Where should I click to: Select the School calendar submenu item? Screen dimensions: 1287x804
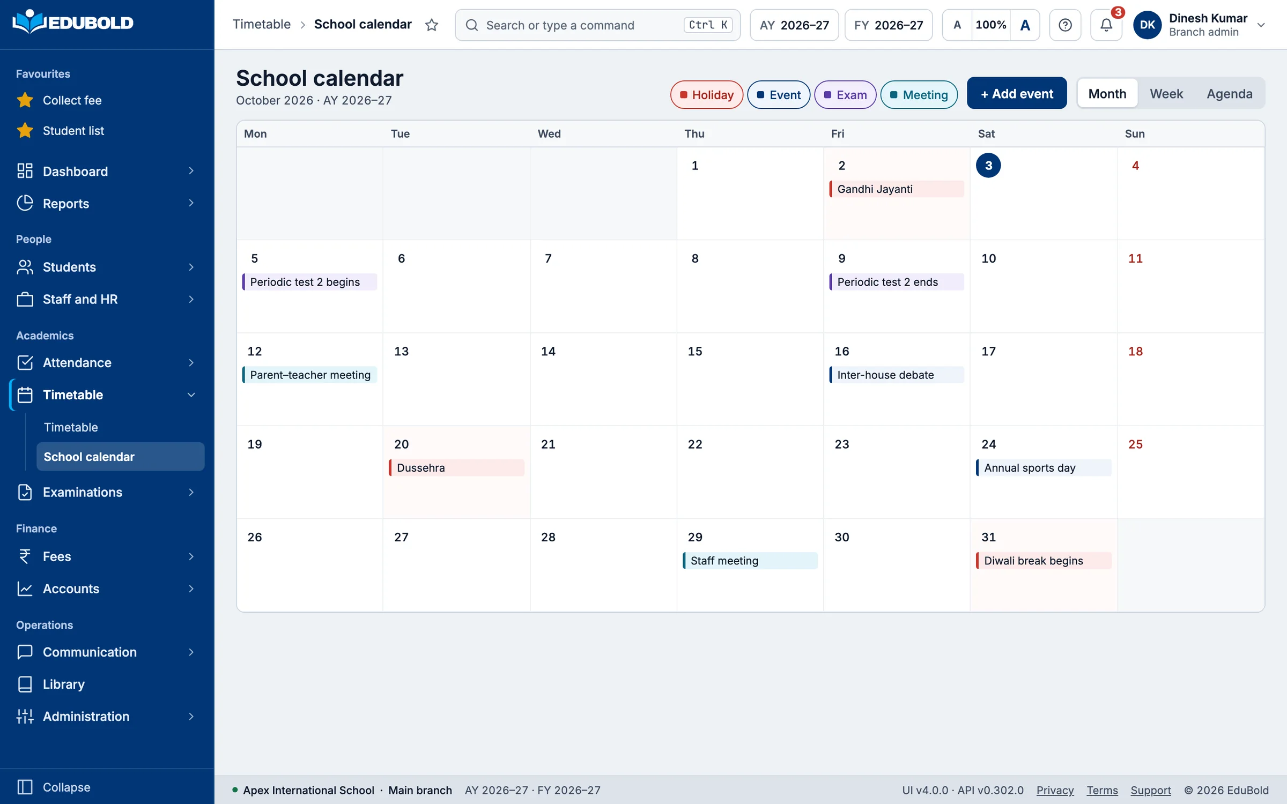coord(120,457)
